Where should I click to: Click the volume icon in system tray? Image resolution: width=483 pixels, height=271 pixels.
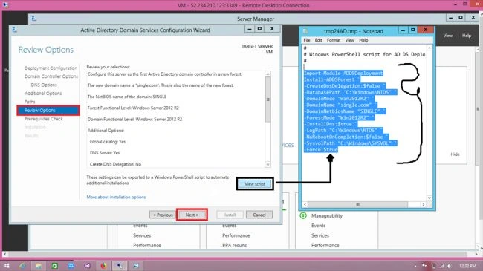point(450,266)
